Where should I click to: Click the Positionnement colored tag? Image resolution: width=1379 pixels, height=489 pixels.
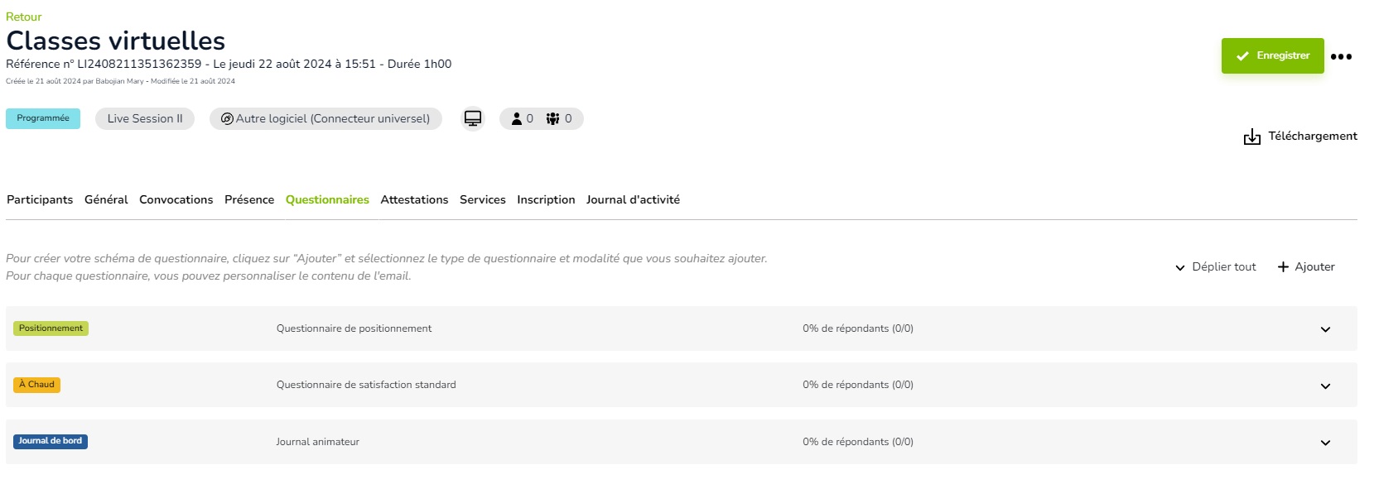click(x=51, y=328)
